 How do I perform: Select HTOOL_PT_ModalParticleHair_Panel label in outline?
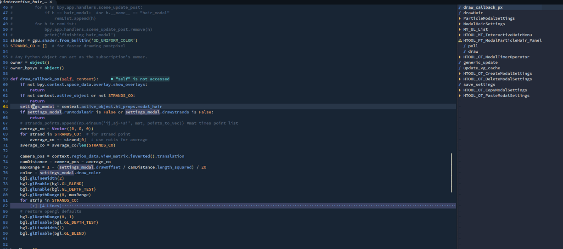(502, 40)
